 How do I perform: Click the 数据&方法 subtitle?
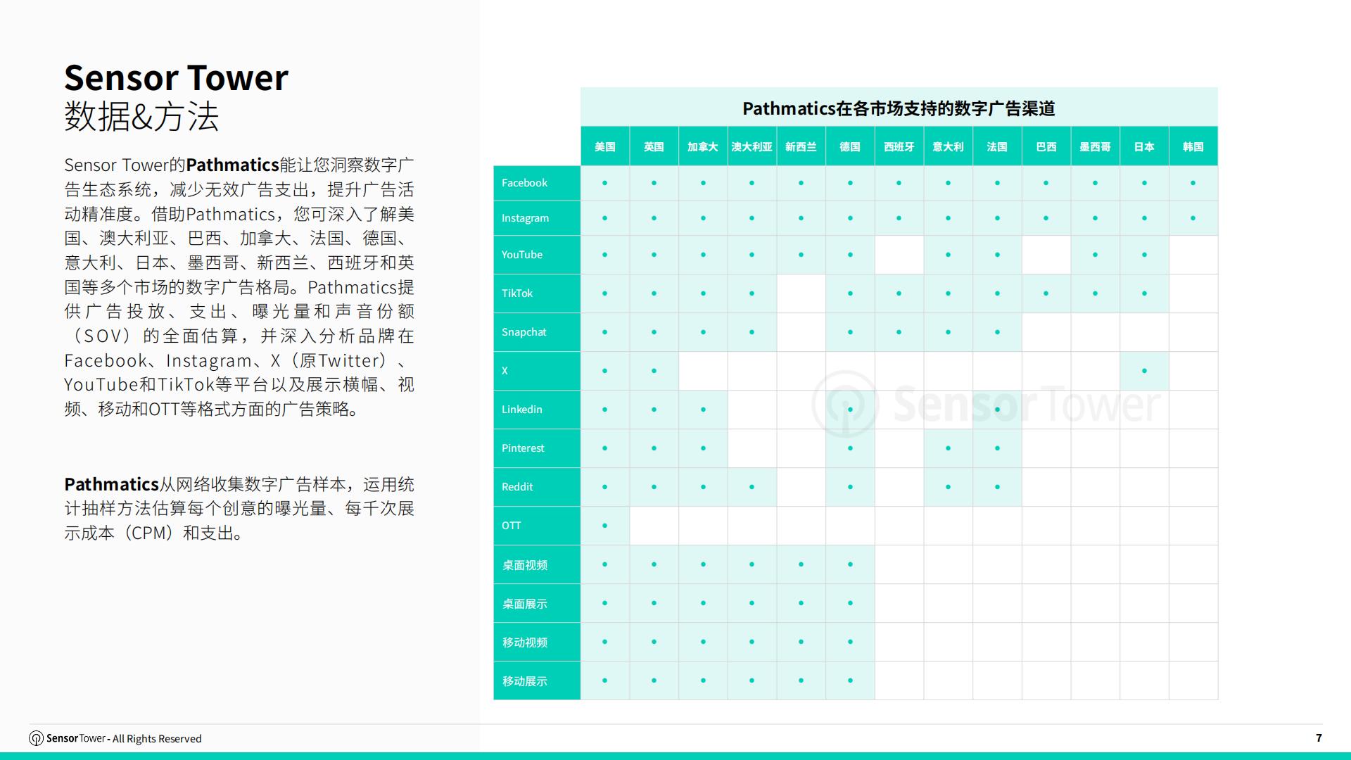click(141, 116)
